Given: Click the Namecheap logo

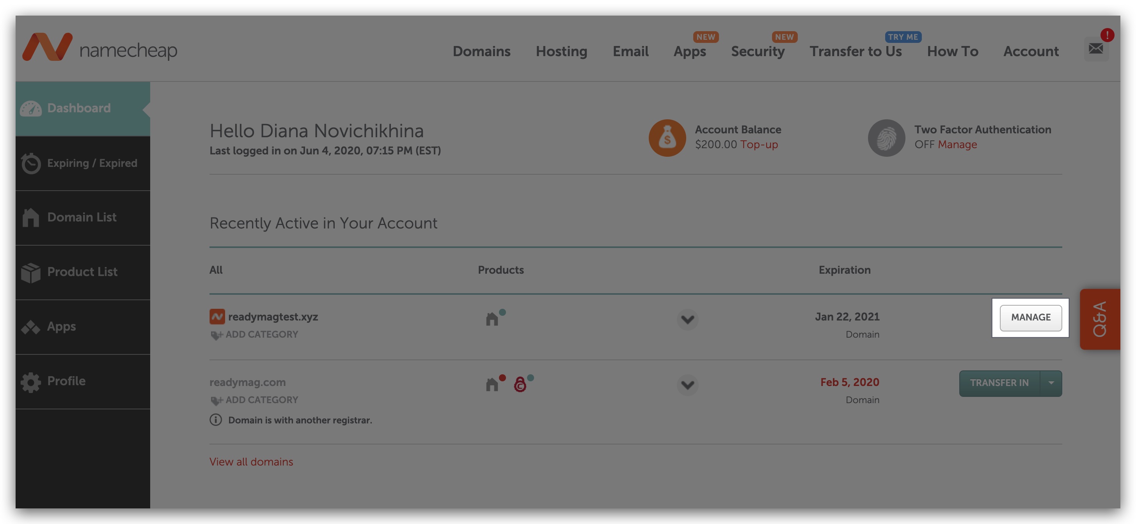Looking at the screenshot, I should point(99,47).
